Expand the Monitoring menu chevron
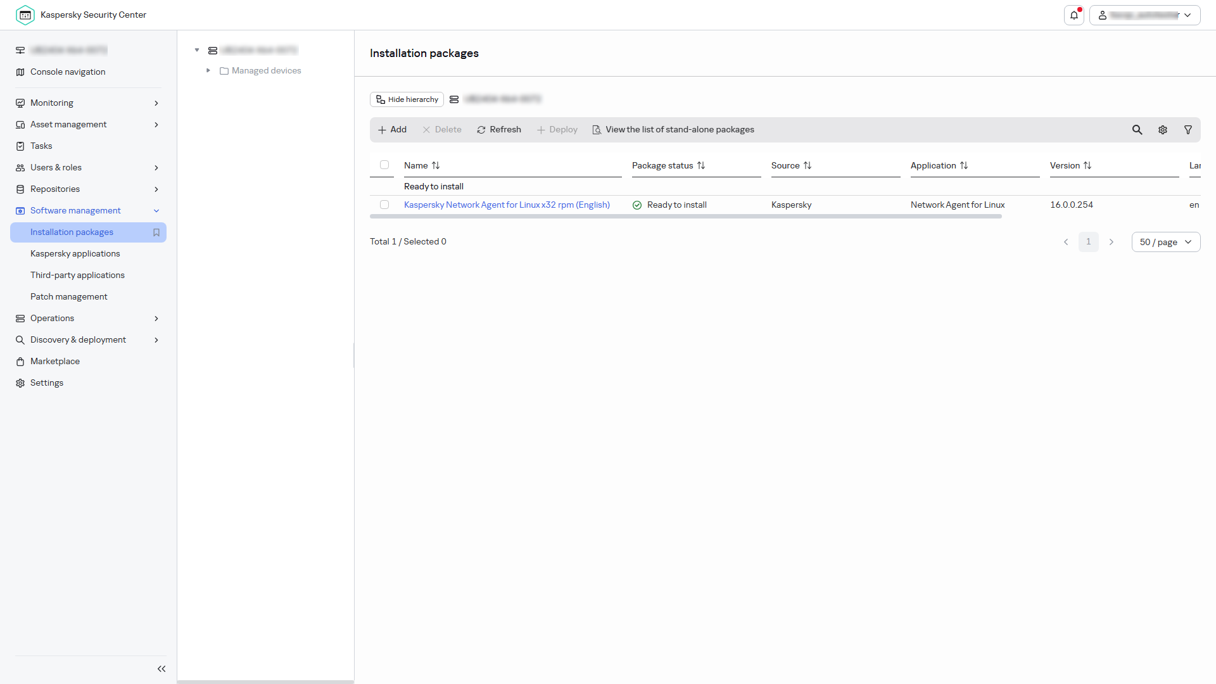Screen dimensions: 1216x684 tap(156, 103)
